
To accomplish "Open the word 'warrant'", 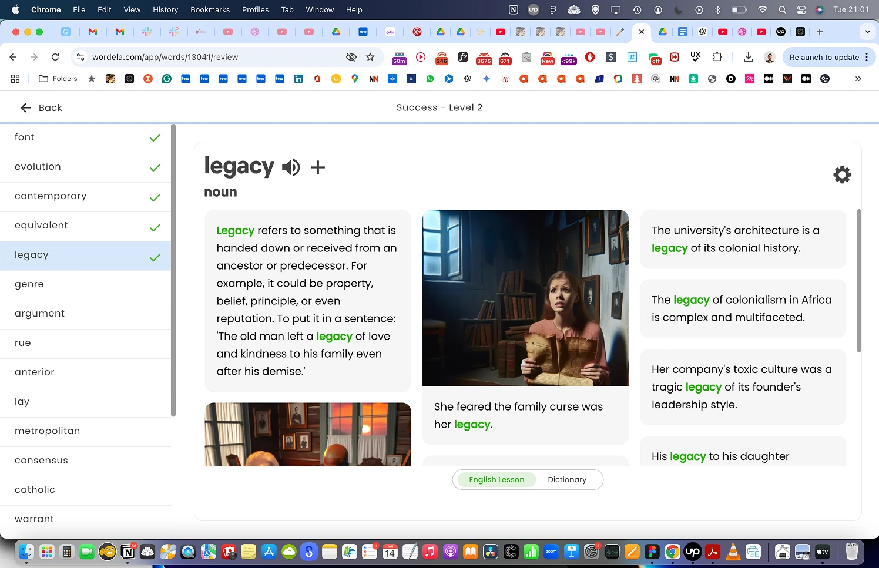I will tap(85, 520).
